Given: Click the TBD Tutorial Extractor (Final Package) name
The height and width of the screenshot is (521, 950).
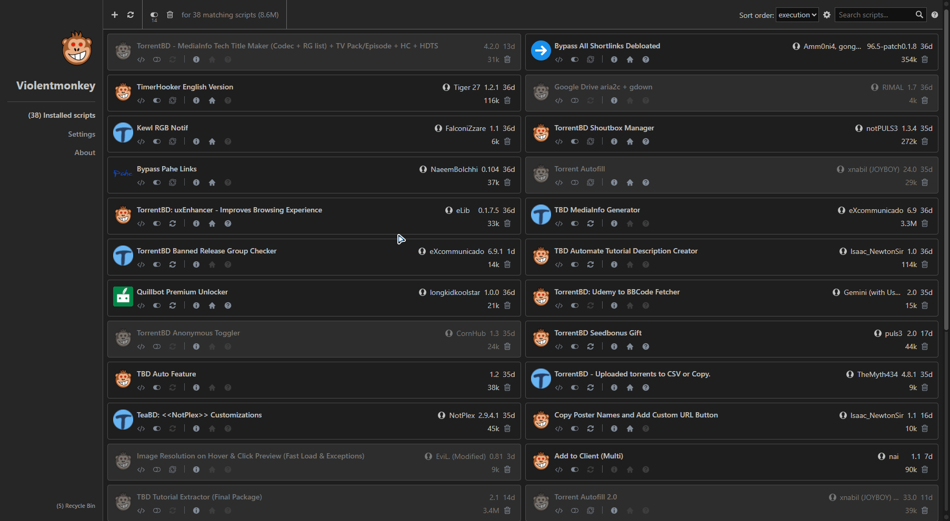Looking at the screenshot, I should [x=199, y=497].
